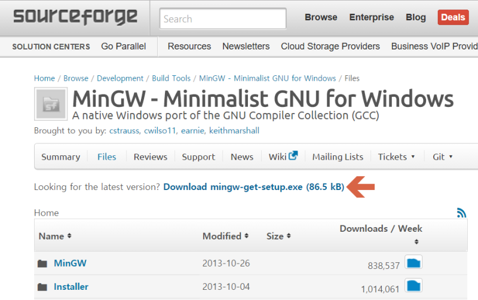Click the MinGW project folder logo
The height and width of the screenshot is (300, 478).
point(51,104)
